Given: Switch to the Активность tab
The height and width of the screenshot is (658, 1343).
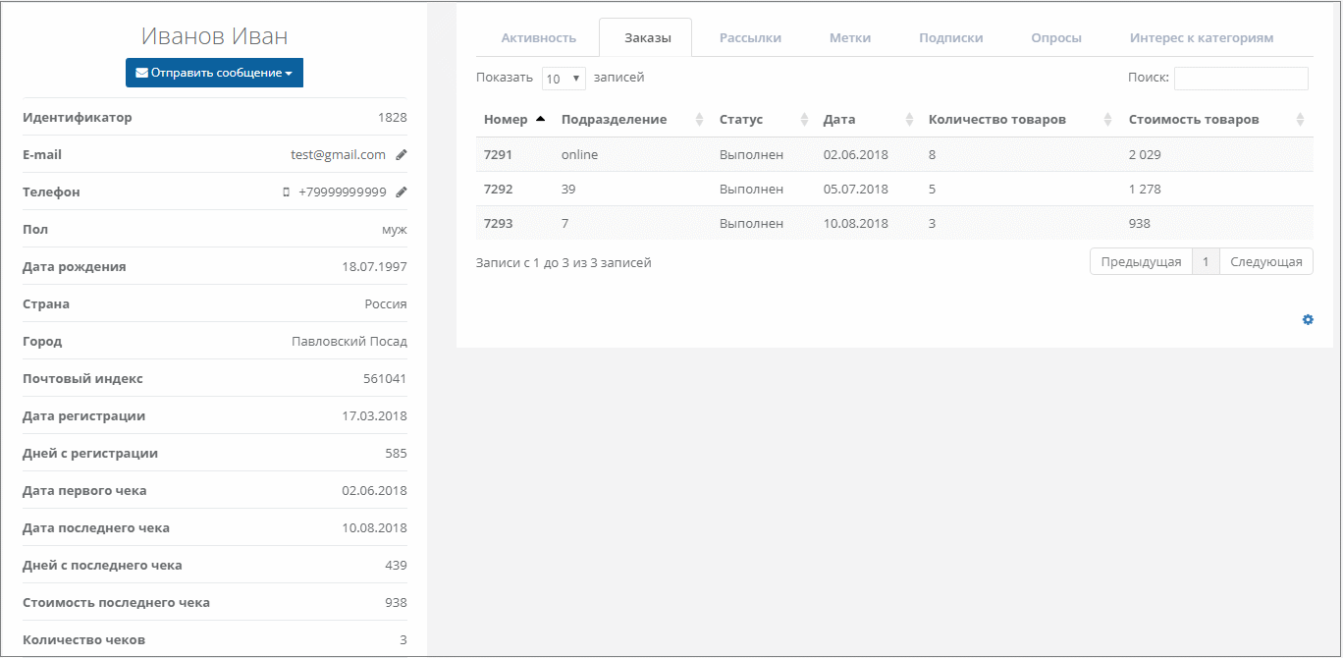Looking at the screenshot, I should tap(538, 38).
